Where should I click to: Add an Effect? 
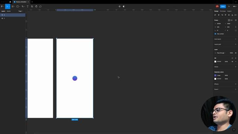(x=236, y=84)
